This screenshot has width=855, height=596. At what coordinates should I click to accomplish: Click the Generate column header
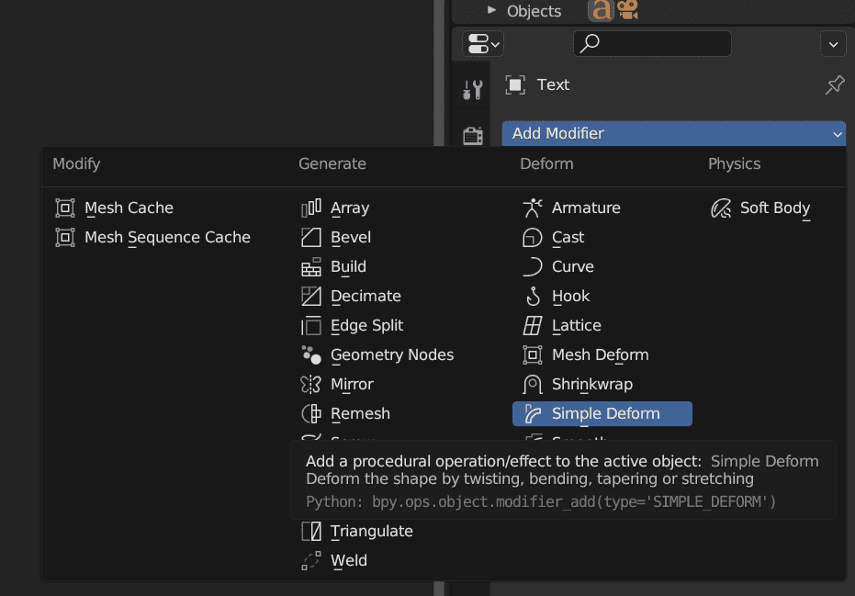(332, 163)
